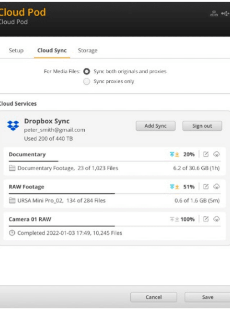The width and height of the screenshot is (230, 311).
Task: Edit the Documentary sync entry
Action: click(206, 154)
